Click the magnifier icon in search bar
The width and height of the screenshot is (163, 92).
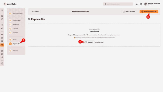click(105, 4)
